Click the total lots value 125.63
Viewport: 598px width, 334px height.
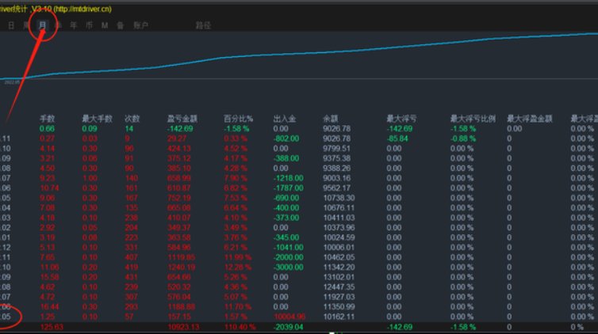[x=52, y=327]
